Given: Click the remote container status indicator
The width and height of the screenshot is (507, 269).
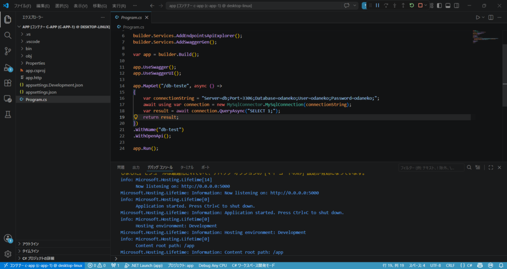Looking at the screenshot, I should pyautogui.click(x=43, y=266).
